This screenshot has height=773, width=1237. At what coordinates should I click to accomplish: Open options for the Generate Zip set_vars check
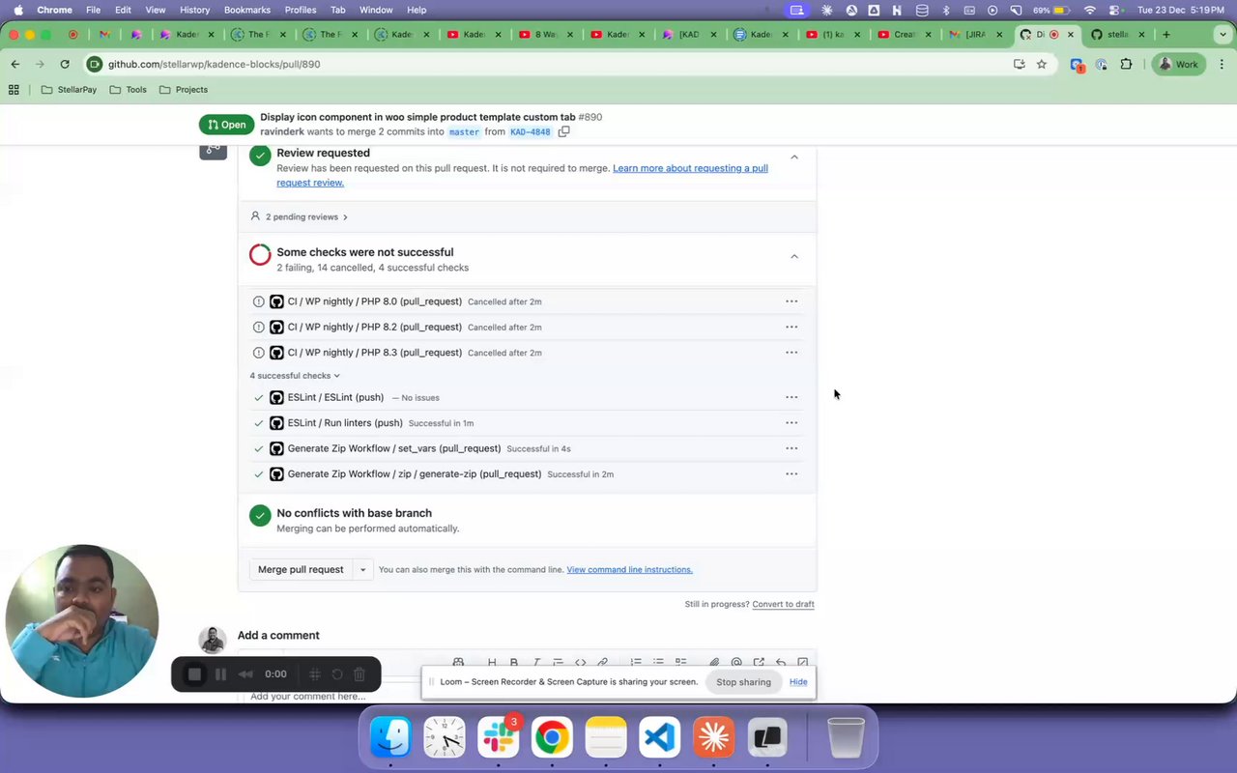tap(791, 448)
